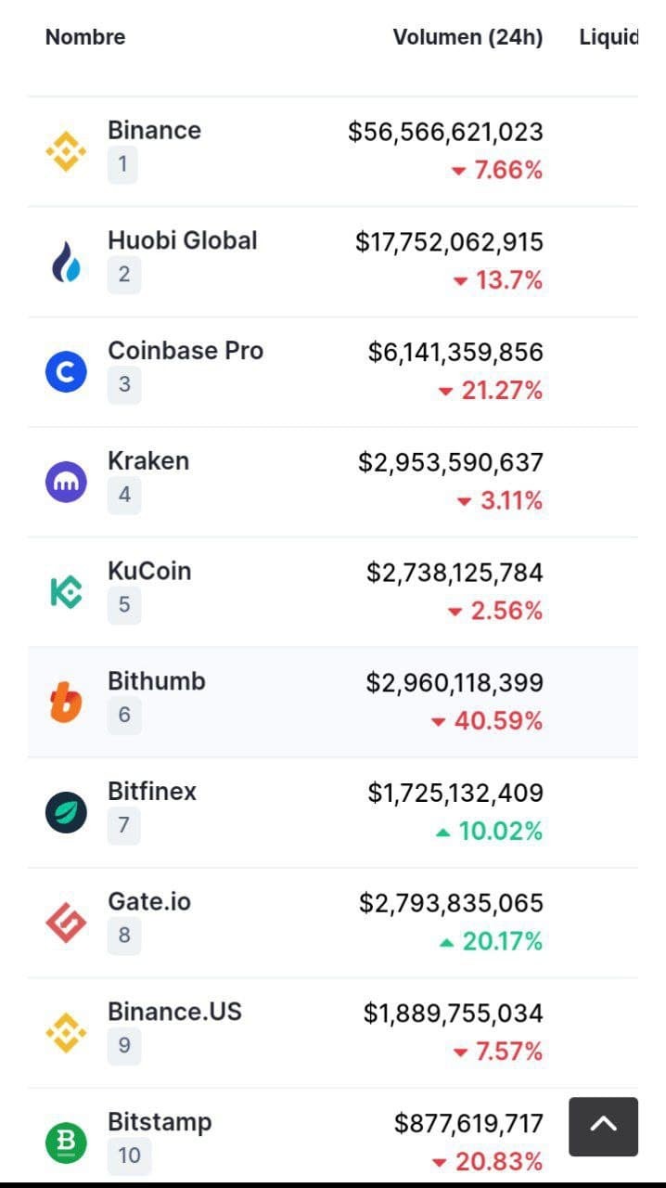Click the Kraken purple logo icon
This screenshot has height=1188, width=666.
tap(66, 483)
